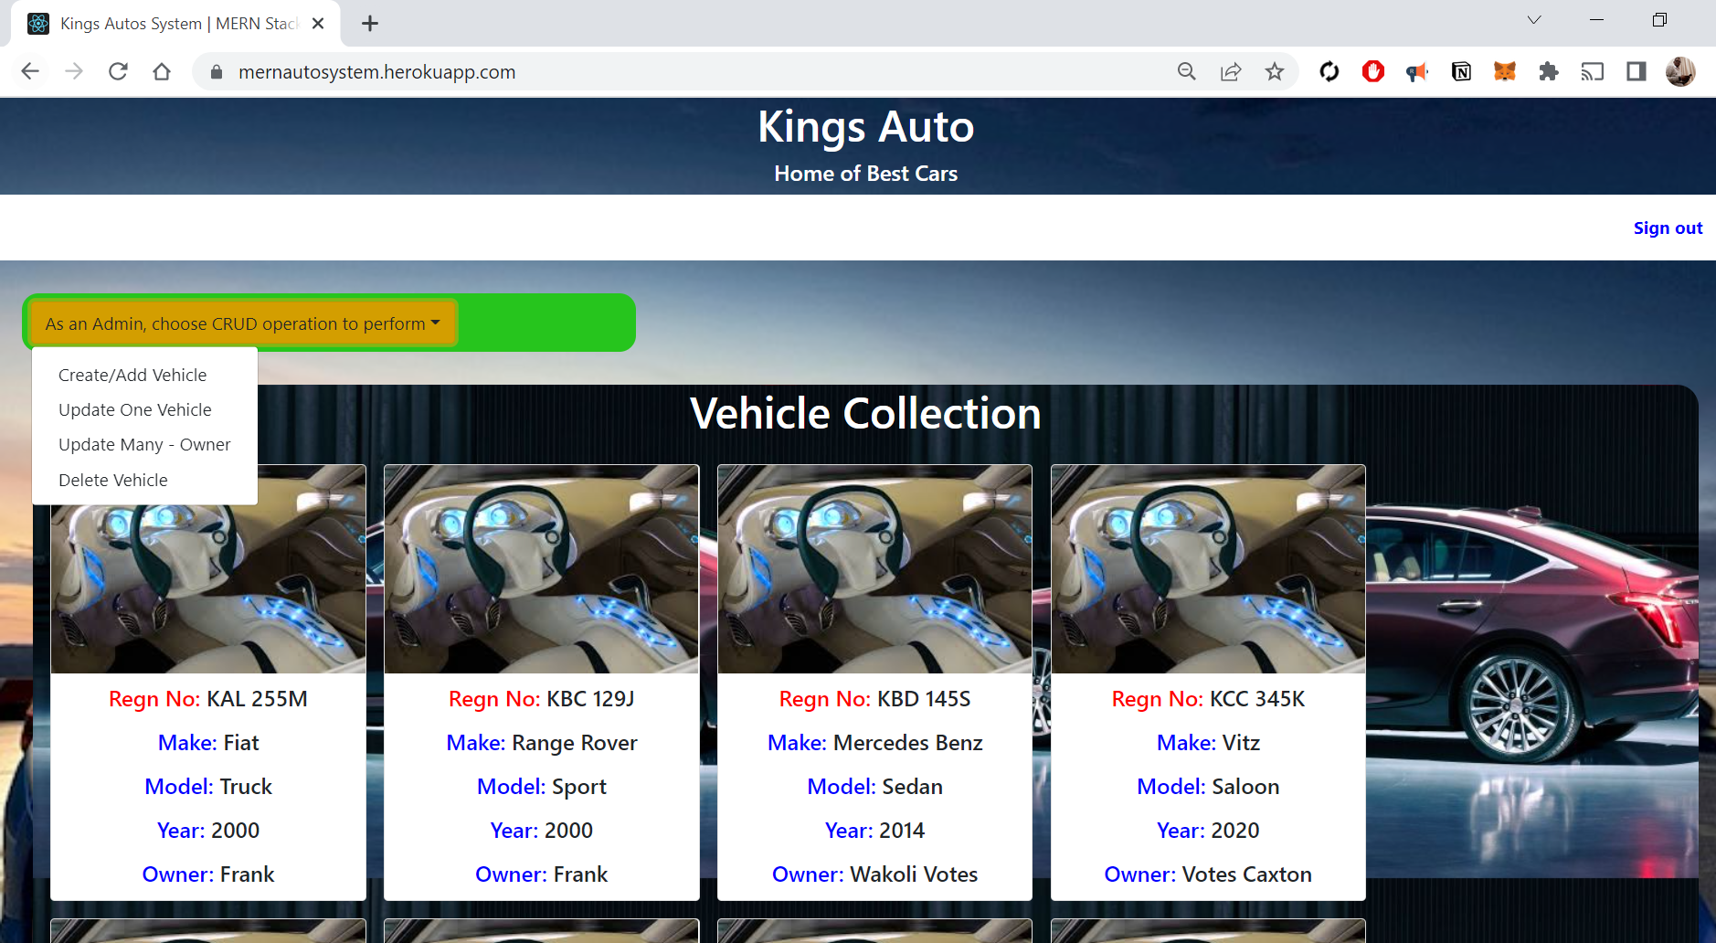Click the 'Make: Mercedes Benz' text

coord(875,743)
